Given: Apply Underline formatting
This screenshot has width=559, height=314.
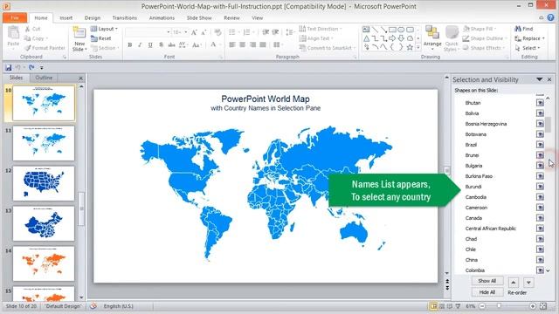Looking at the screenshot, I should click(150, 44).
